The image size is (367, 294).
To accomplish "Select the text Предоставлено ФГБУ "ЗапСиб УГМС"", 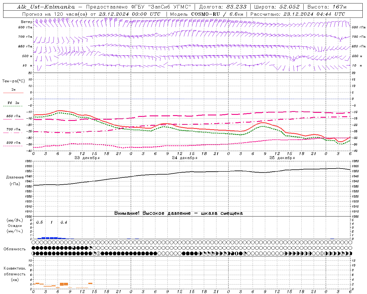I will click(138, 7).
